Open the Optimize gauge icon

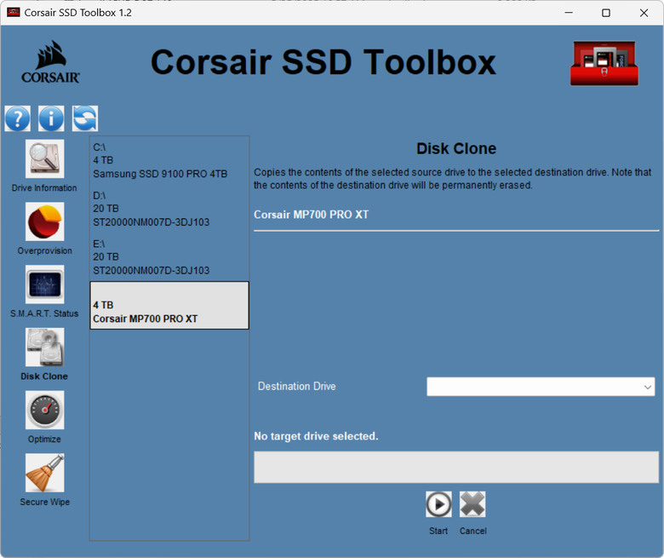[44, 410]
